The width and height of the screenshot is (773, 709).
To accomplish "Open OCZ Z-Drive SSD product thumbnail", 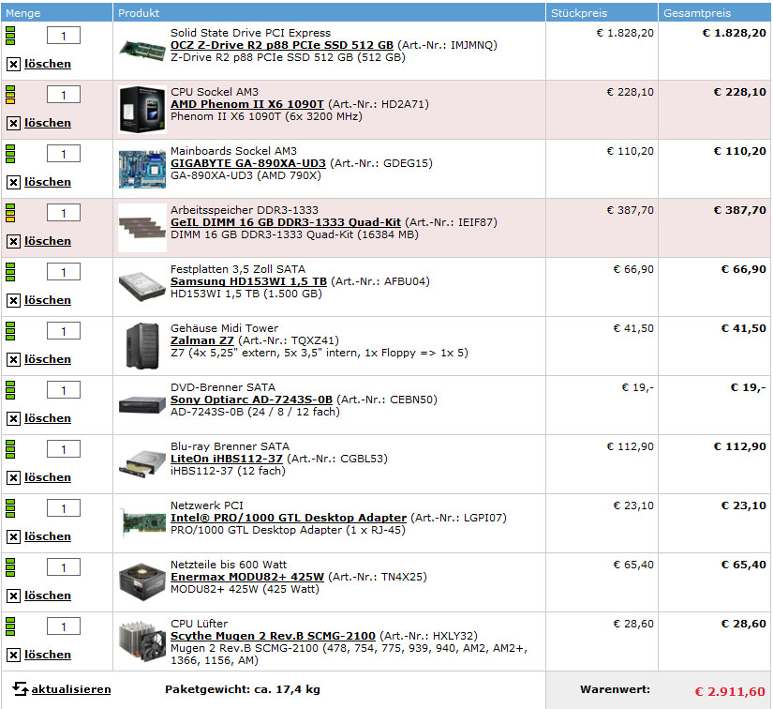I will pos(142,50).
